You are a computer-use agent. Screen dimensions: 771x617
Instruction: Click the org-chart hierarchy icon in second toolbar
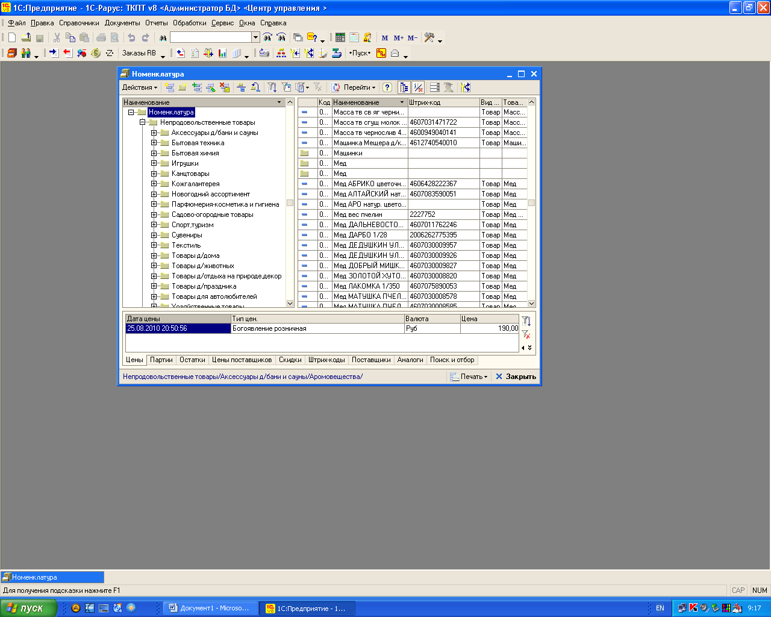(x=281, y=53)
